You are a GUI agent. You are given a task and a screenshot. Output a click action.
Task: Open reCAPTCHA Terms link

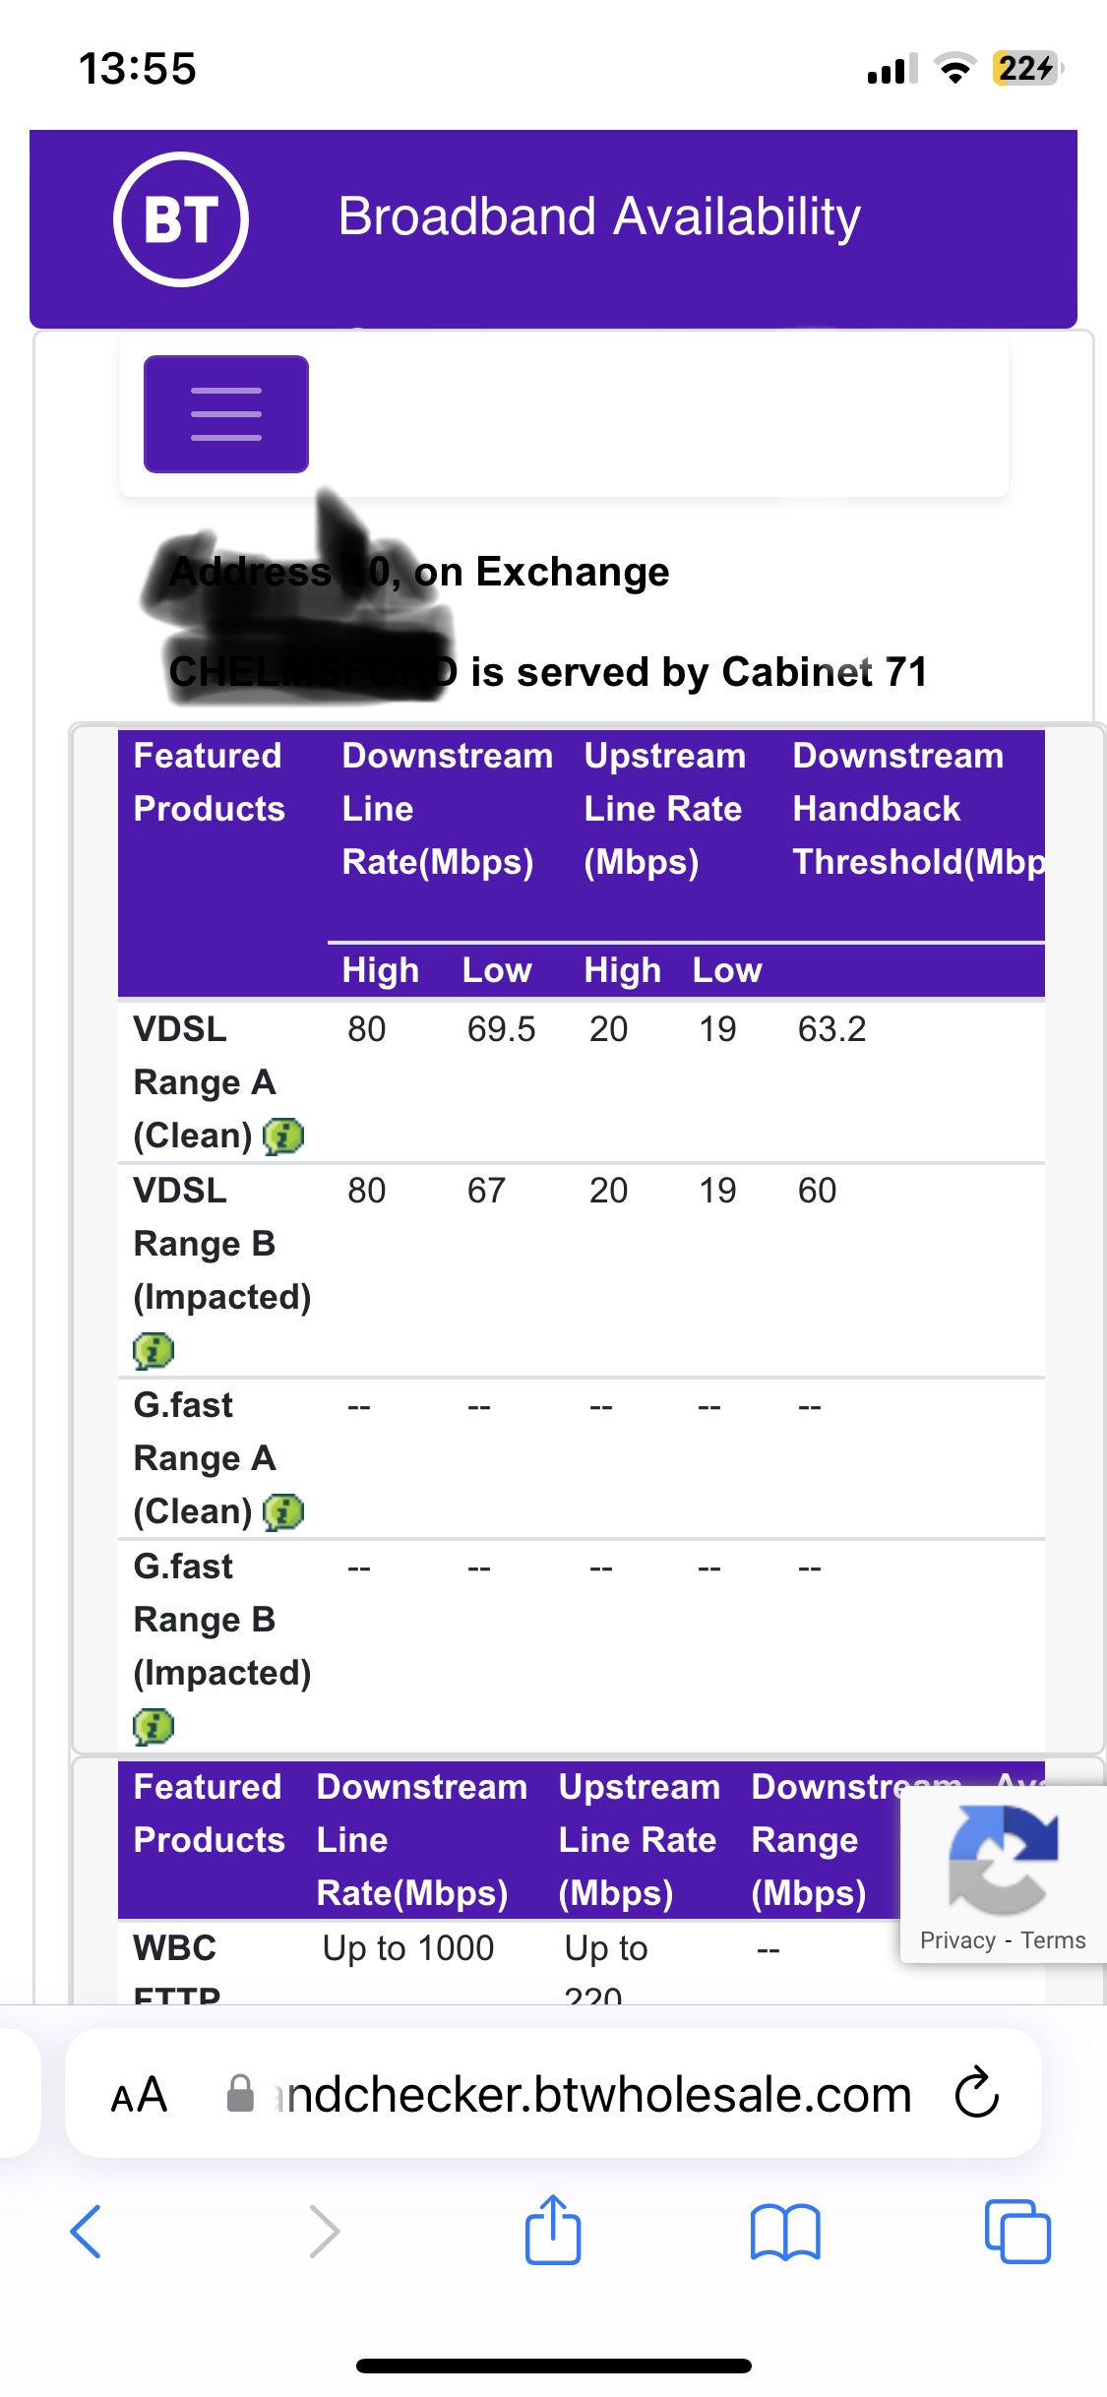[x=1053, y=1940]
